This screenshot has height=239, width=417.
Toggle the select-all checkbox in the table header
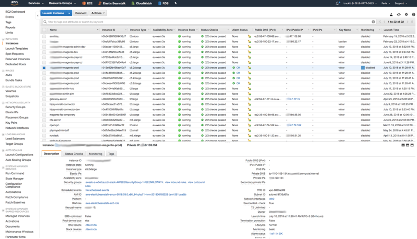(x=44, y=30)
